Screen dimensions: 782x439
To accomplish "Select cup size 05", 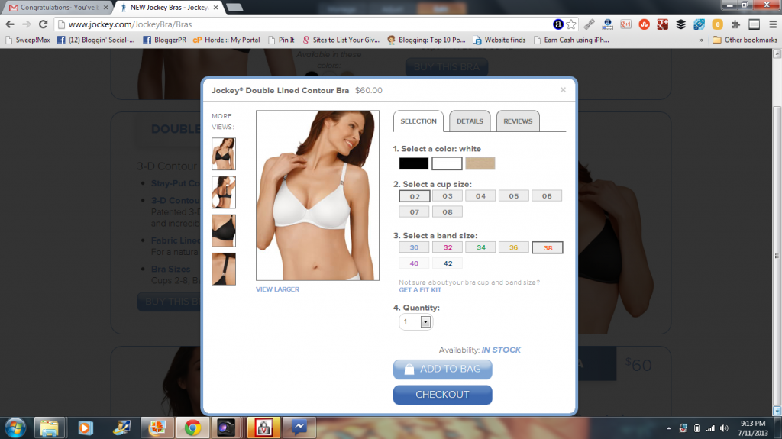I will point(514,196).
